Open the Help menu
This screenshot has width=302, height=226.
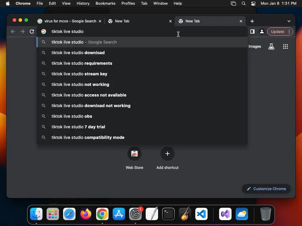click(178, 3)
